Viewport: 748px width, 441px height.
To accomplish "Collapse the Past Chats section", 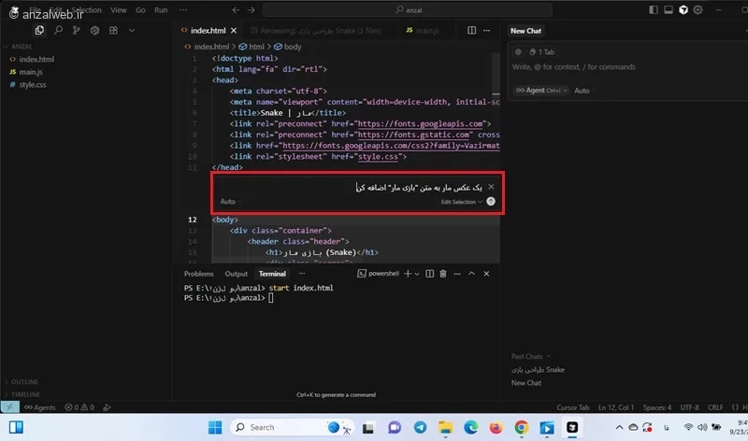I will coord(531,357).
